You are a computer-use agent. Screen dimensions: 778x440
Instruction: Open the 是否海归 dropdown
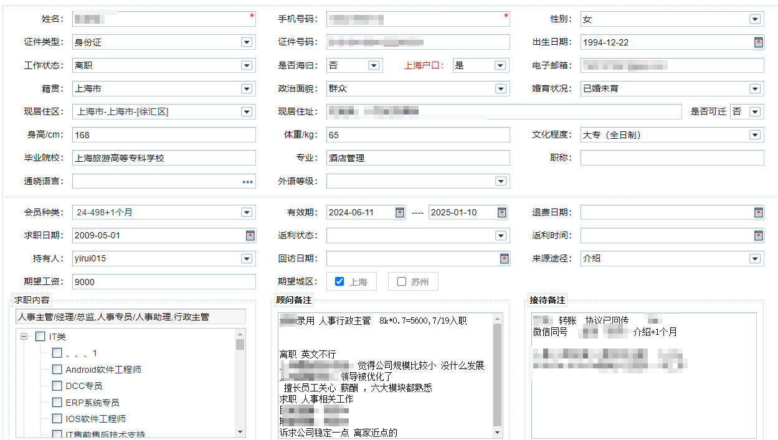point(374,65)
